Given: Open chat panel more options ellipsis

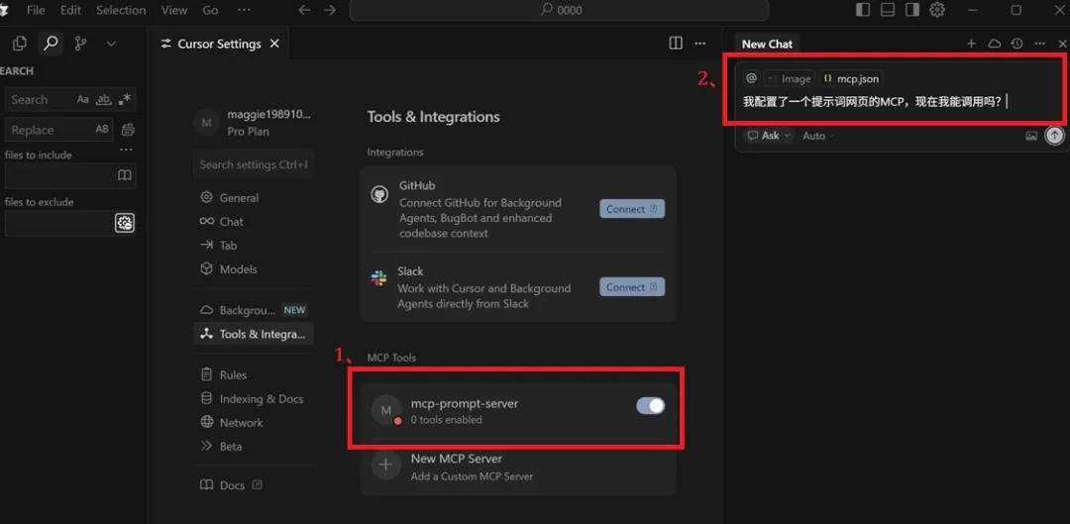Looking at the screenshot, I should pyautogui.click(x=1039, y=43).
